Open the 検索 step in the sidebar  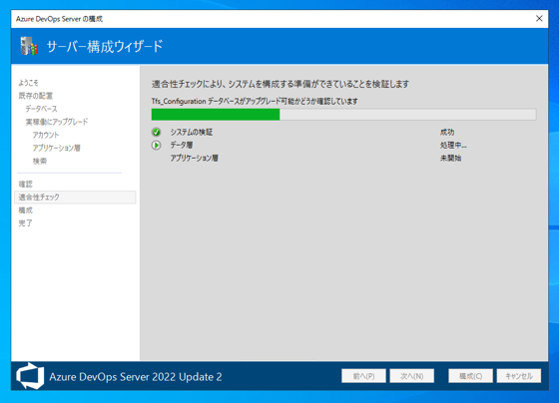tap(40, 161)
